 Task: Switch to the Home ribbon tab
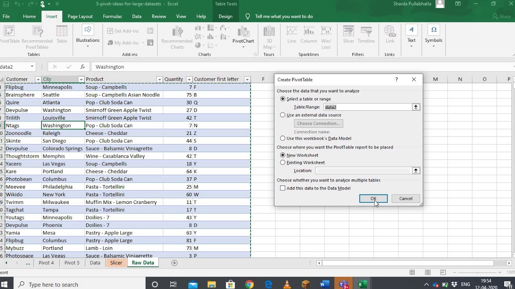(29, 16)
